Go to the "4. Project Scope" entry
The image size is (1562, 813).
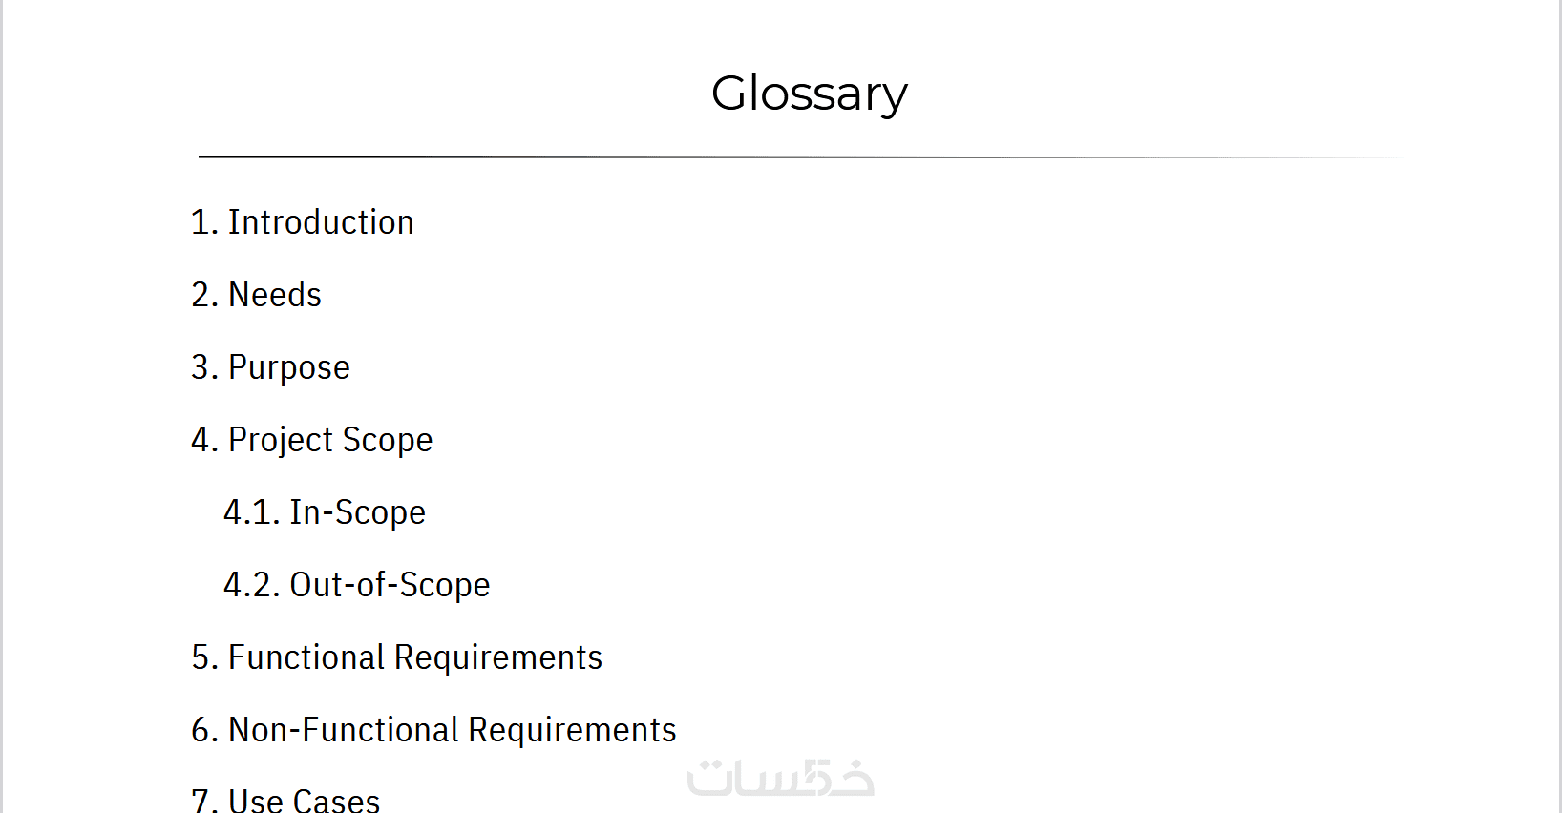[312, 440]
